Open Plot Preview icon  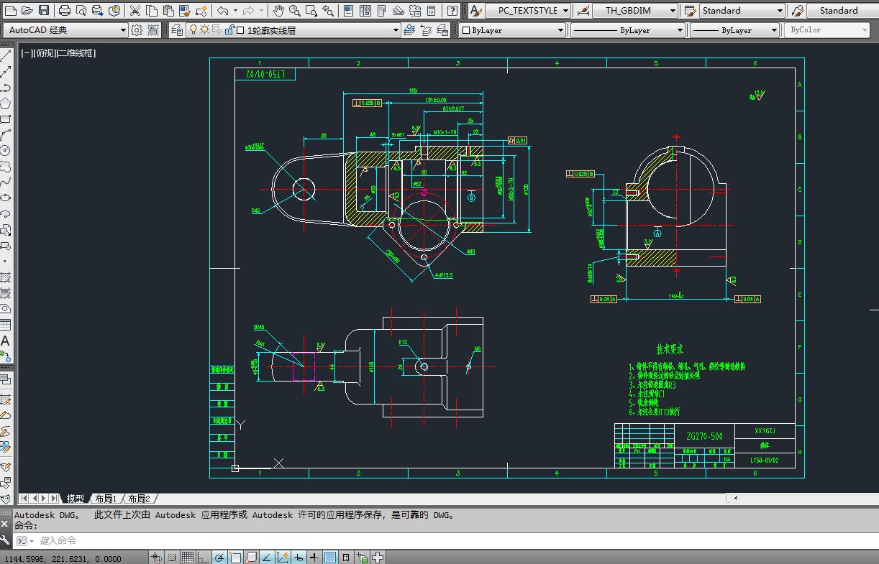click(x=81, y=10)
